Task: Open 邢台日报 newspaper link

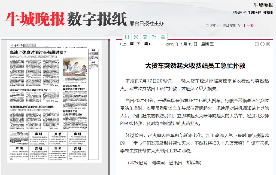Action: 239,13
